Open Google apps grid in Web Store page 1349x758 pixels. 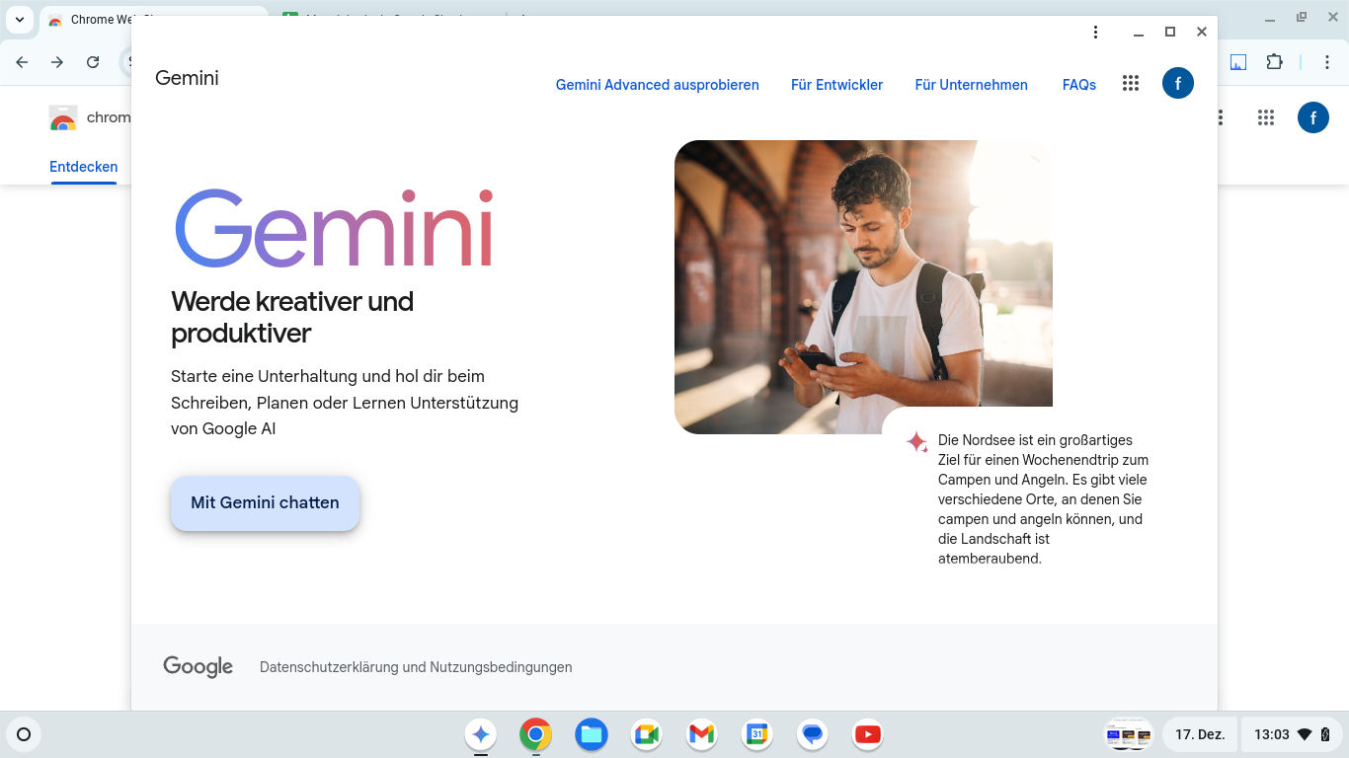[1266, 118]
